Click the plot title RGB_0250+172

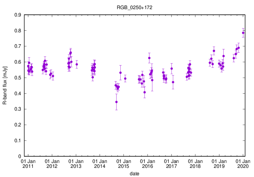click(135, 7)
